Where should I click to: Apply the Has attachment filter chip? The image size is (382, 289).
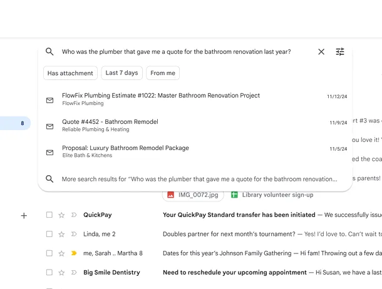pyautogui.click(x=70, y=73)
